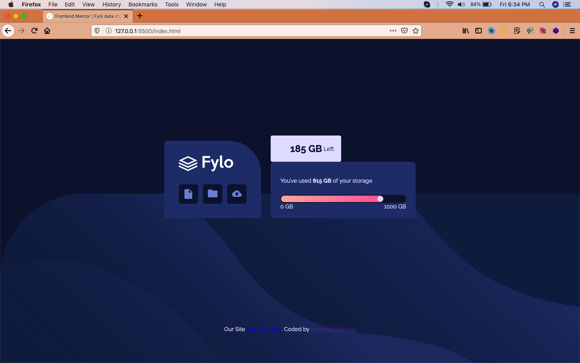
Task: Open the volume control in the menu bar
Action: point(461,4)
